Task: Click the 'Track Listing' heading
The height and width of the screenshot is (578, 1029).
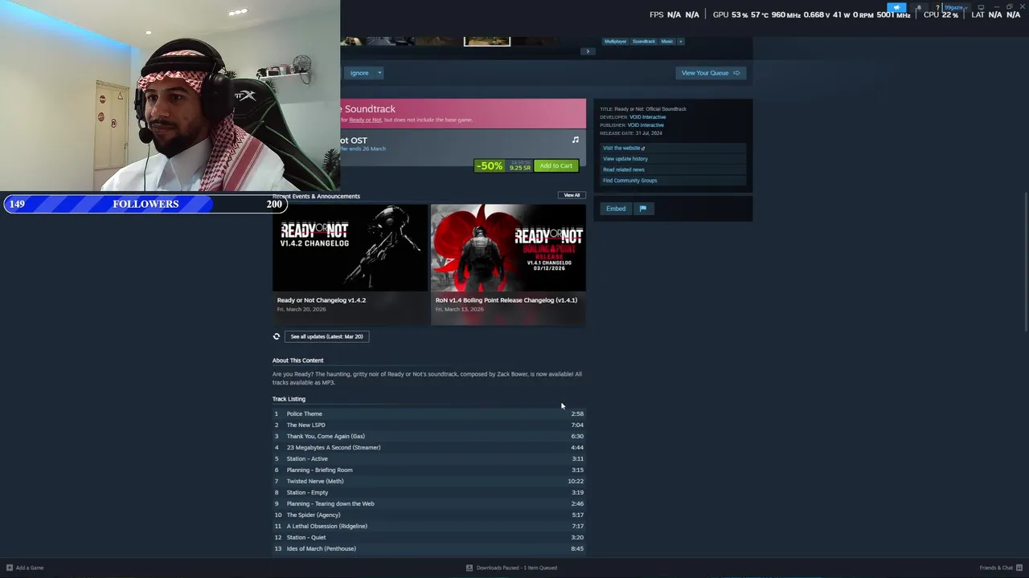Action: click(x=289, y=399)
